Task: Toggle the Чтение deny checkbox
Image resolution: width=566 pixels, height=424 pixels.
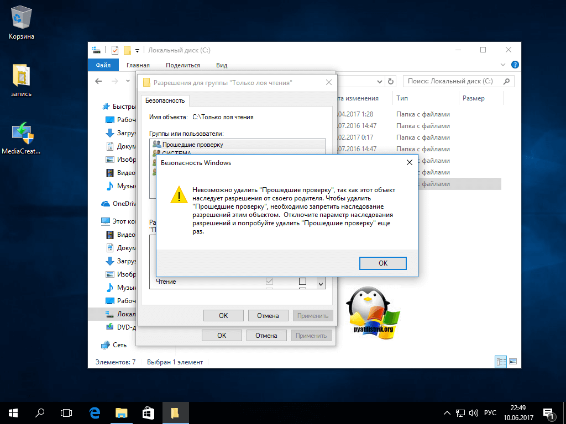Action: (x=303, y=281)
